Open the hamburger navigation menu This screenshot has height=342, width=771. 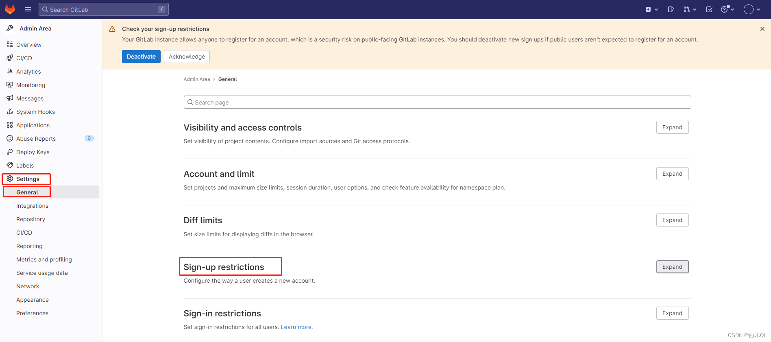click(28, 9)
